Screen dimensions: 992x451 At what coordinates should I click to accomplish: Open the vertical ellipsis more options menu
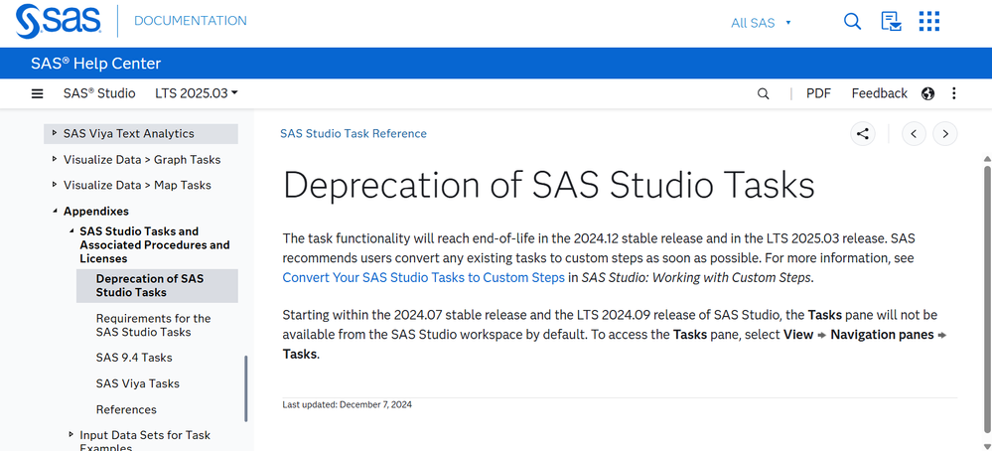(954, 93)
